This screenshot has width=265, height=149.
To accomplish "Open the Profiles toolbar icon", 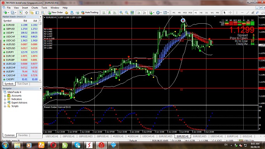I will point(12,12).
